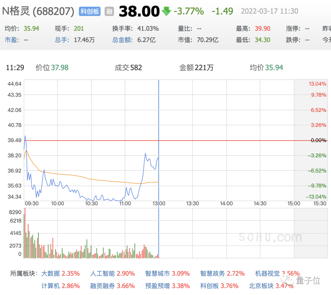Click the yellow average price line
331x295 pixels.
[92, 179]
